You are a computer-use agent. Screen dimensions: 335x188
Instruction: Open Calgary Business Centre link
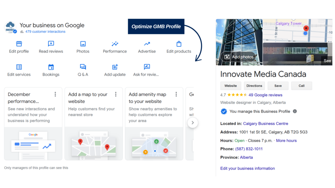click(x=266, y=124)
